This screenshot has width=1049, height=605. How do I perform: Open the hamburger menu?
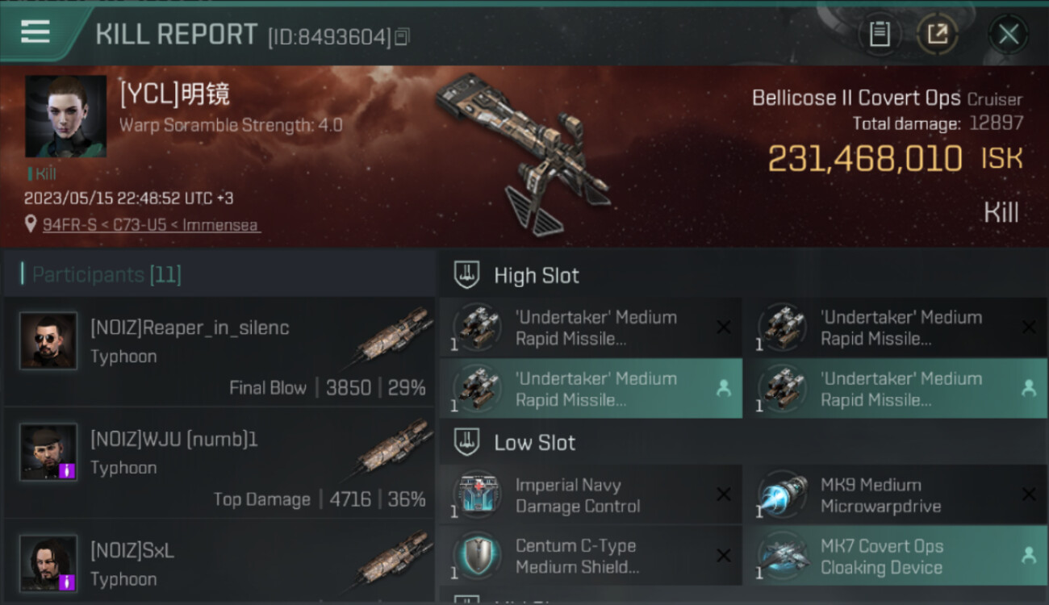pyautogui.click(x=36, y=32)
